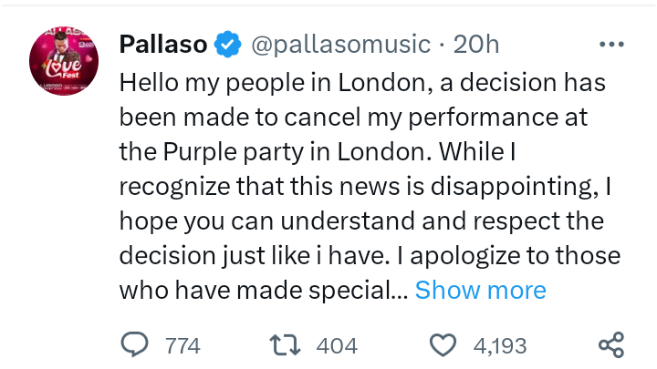Click the blue verified badge
This screenshot has width=657, height=369.
(x=227, y=44)
